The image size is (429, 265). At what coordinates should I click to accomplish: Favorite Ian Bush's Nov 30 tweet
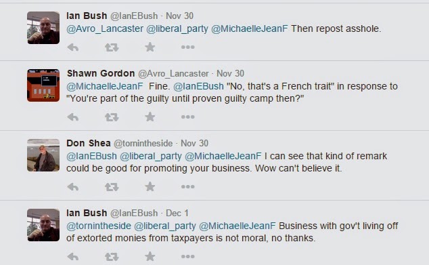point(150,47)
